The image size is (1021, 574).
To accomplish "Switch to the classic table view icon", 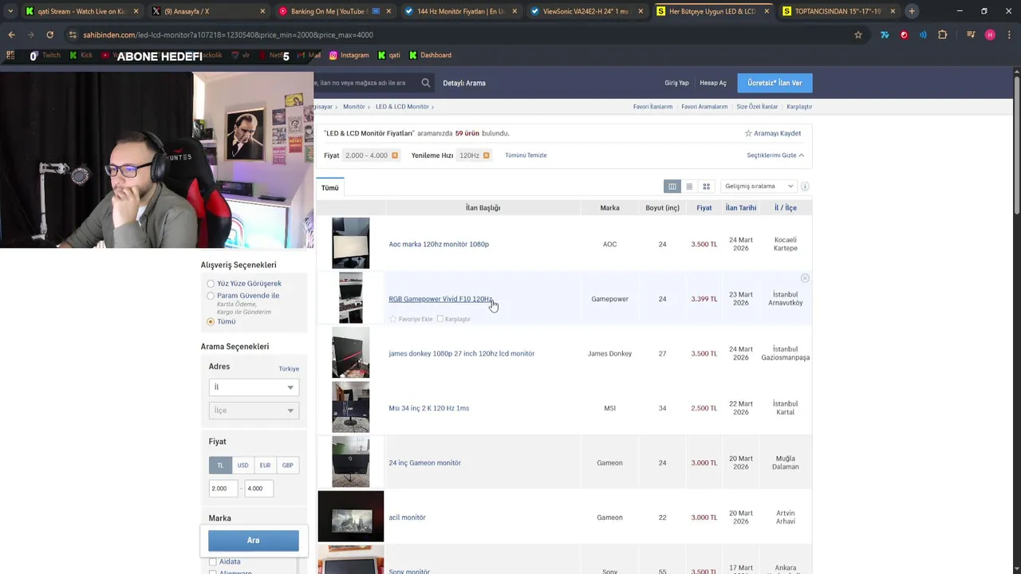I will click(672, 187).
